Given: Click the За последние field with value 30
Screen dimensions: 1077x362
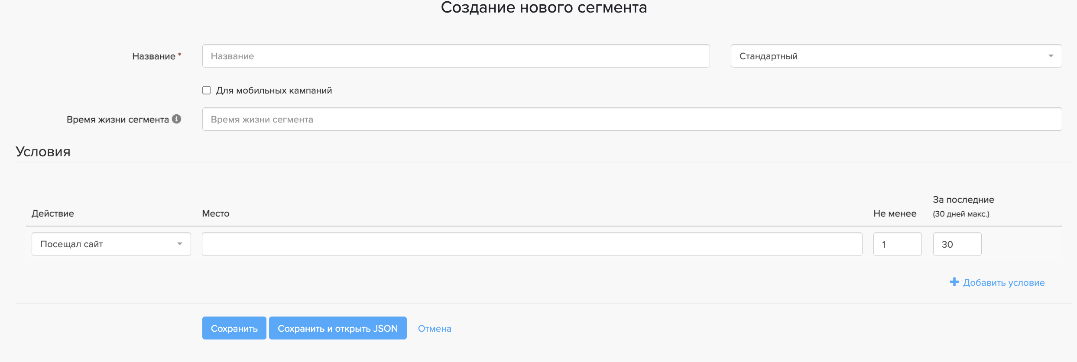Looking at the screenshot, I should 957,244.
